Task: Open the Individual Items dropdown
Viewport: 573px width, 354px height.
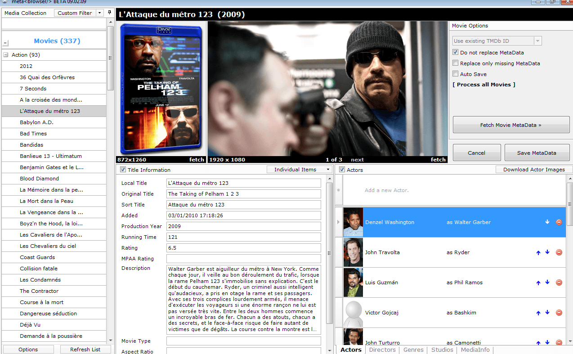Action: tap(300, 170)
